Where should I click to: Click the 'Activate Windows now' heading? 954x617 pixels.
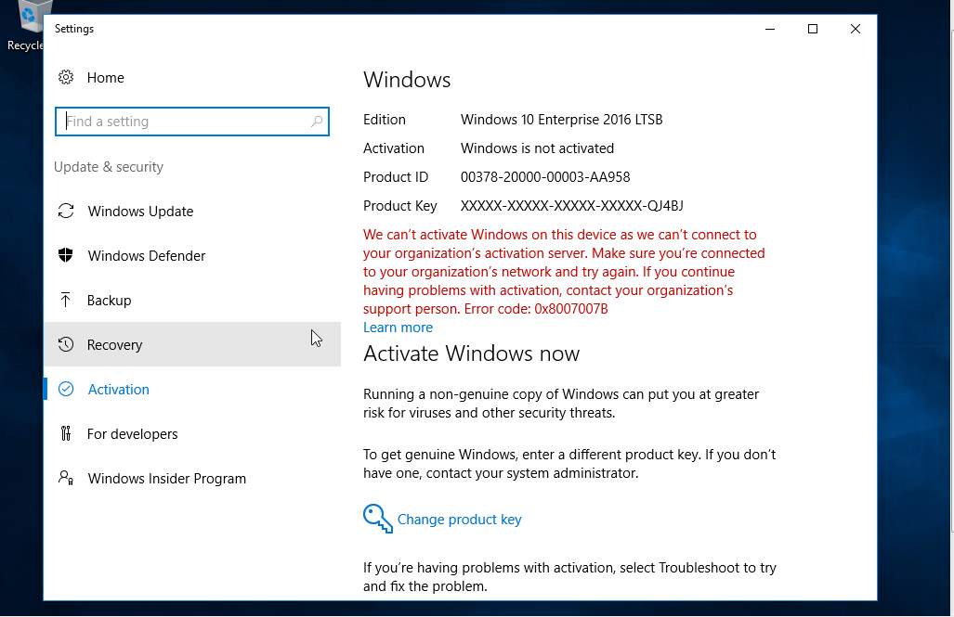coord(472,353)
